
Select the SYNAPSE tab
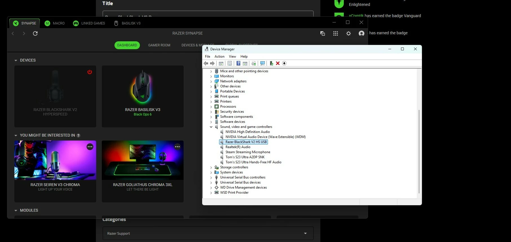pyautogui.click(x=25, y=23)
